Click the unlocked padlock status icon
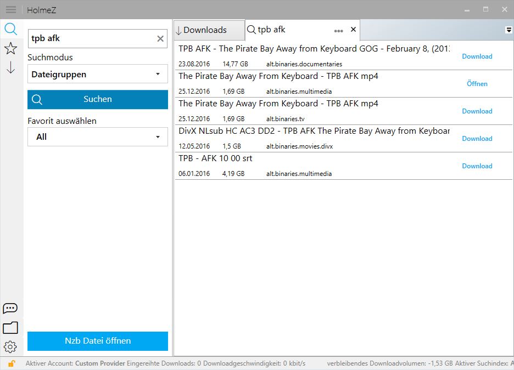 pyautogui.click(x=12, y=363)
